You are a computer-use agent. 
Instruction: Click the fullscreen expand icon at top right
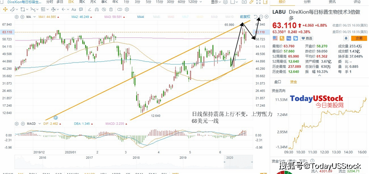coord(258,2)
